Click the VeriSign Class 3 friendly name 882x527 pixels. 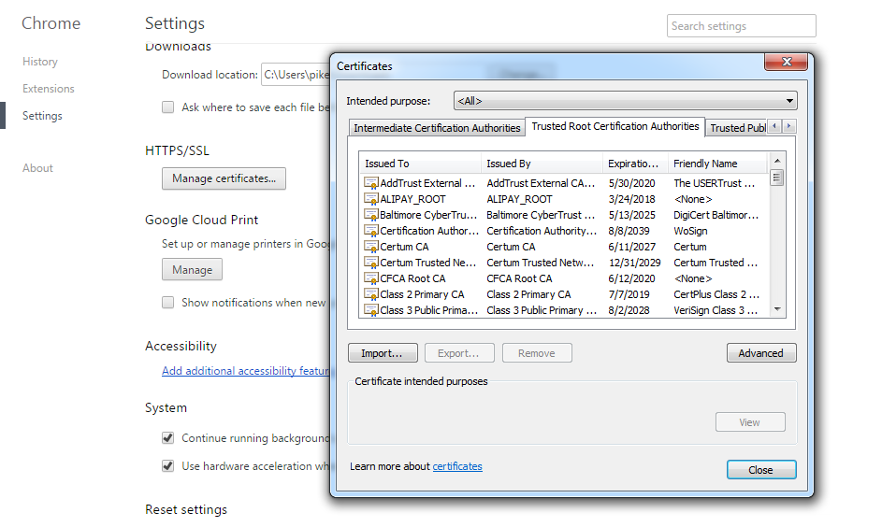pos(716,310)
